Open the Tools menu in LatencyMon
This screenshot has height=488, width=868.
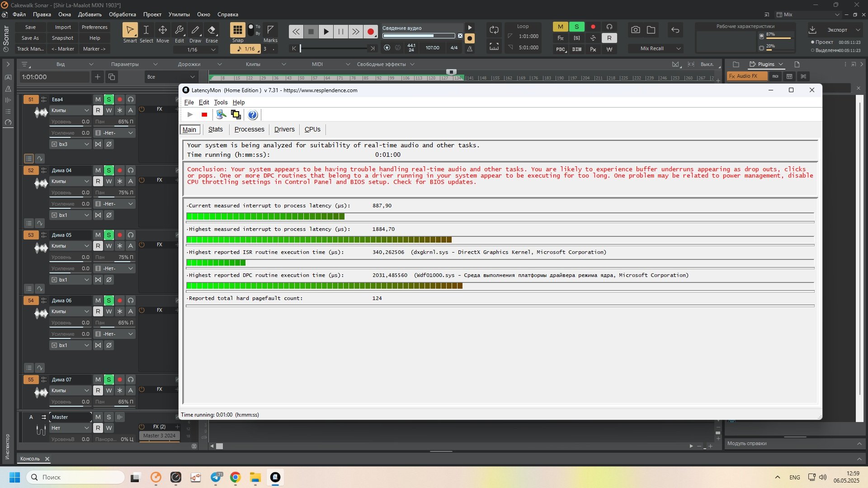[221, 103]
